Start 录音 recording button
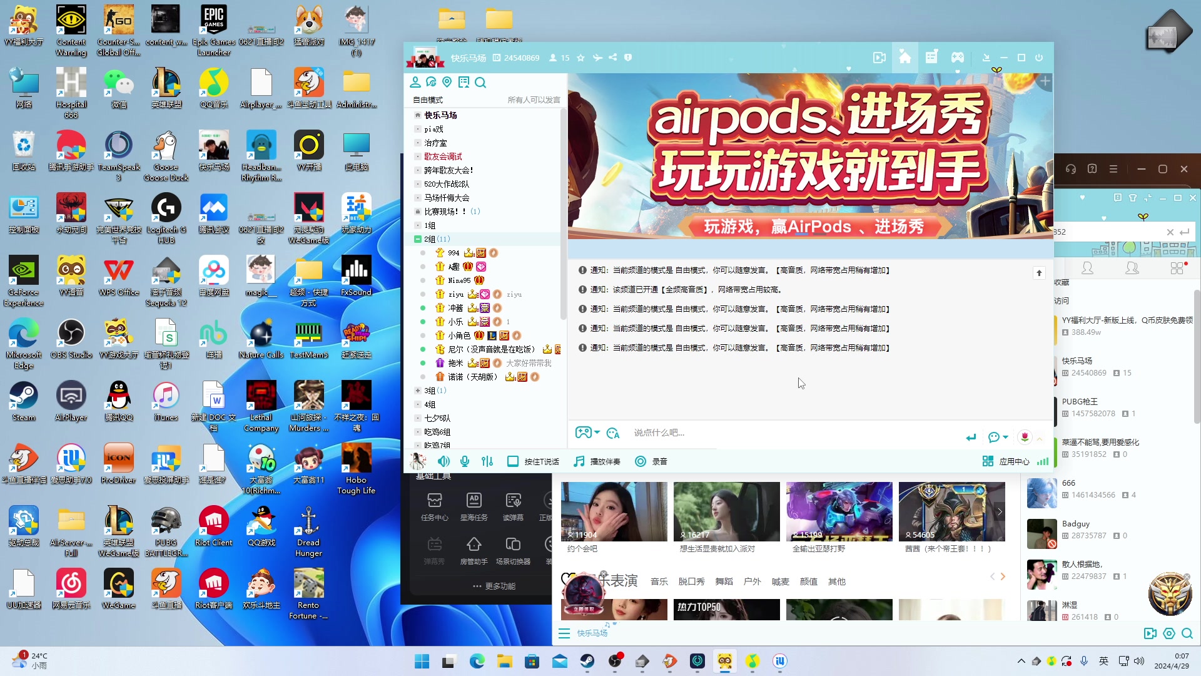This screenshot has height=676, width=1201. point(651,461)
